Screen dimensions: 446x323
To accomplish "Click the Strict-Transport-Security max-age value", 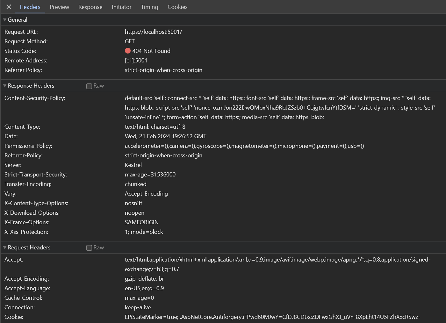I will point(150,175).
